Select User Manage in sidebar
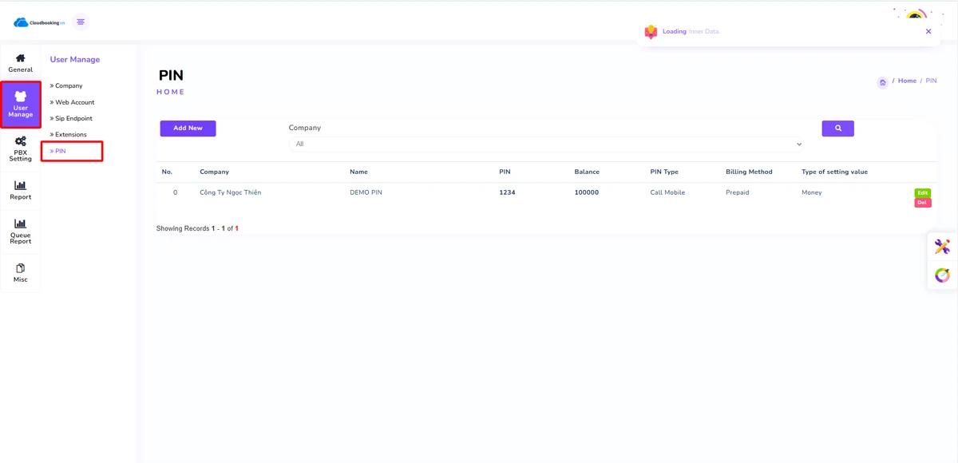958x463 pixels. coord(21,105)
